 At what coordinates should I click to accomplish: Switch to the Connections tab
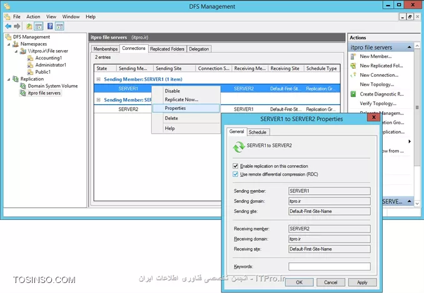(134, 48)
